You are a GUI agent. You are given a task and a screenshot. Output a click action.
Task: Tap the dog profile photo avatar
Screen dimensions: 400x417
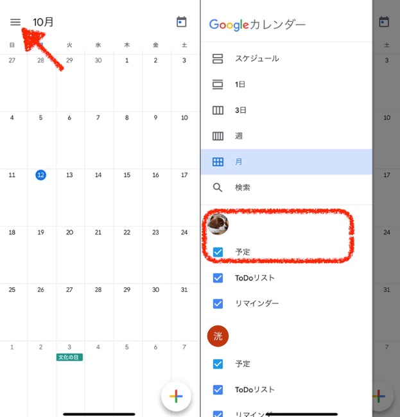218,225
